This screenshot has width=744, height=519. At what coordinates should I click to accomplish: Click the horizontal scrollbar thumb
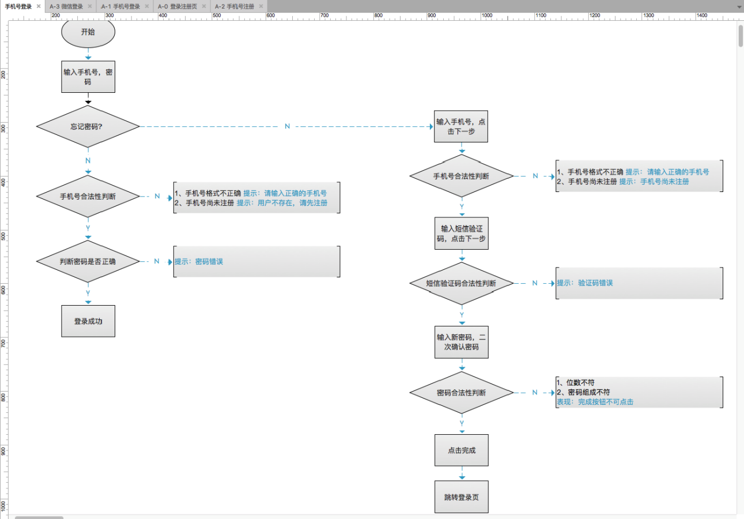(39, 517)
